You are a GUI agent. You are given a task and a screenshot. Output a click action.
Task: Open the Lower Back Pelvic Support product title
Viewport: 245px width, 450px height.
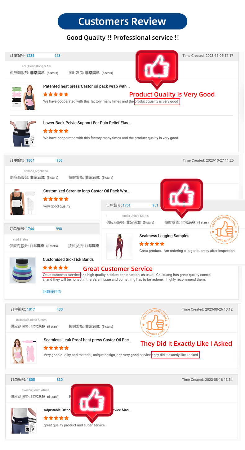(87, 123)
